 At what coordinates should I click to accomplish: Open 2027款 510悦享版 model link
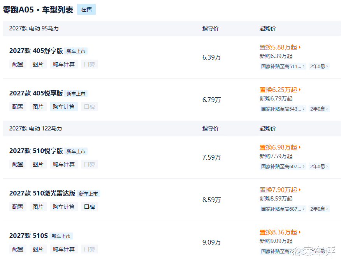36,151
